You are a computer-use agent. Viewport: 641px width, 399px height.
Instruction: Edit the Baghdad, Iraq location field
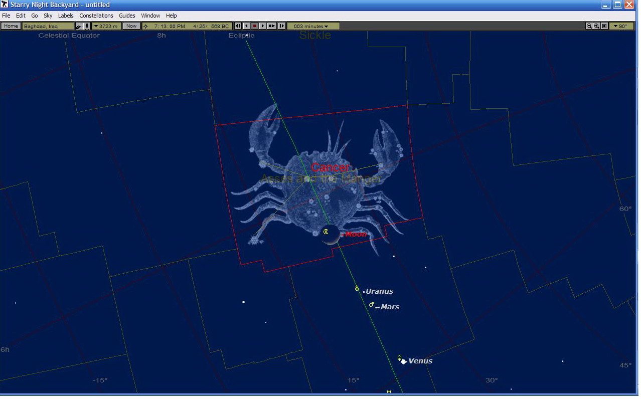pyautogui.click(x=48, y=26)
